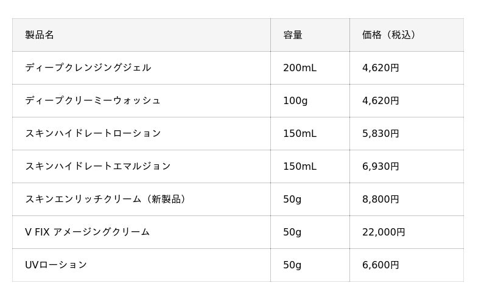Click the 22,000円 price cell
The width and height of the screenshot is (487, 300).
(384, 232)
